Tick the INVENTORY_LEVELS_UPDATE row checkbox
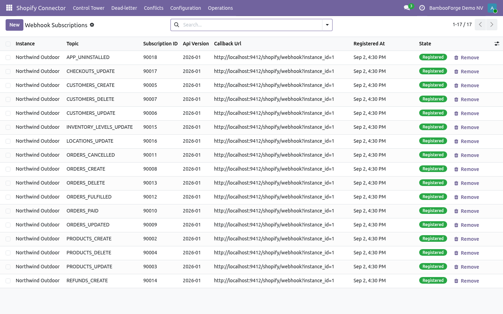 tap(8, 127)
